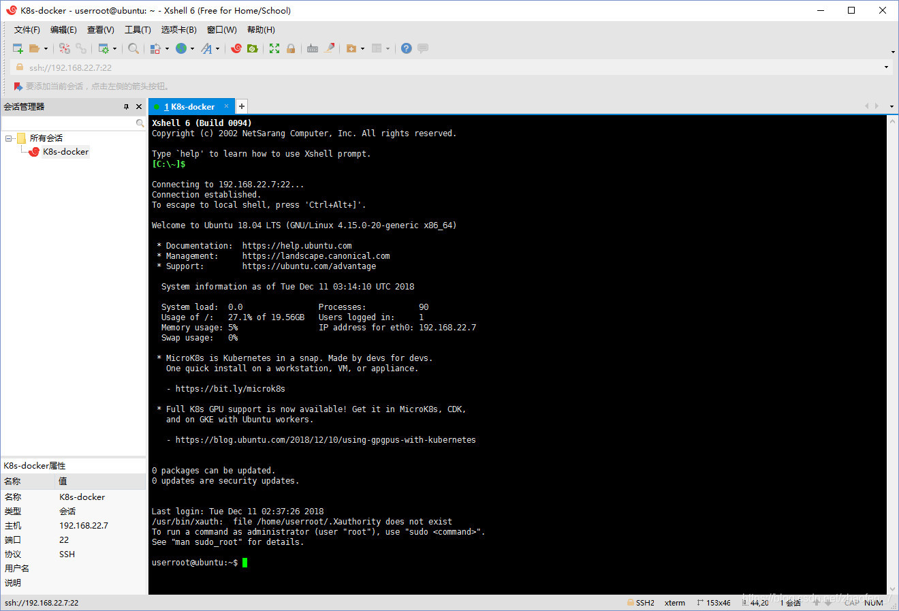Click the New session toolbar icon
This screenshot has width=899, height=611.
point(18,48)
